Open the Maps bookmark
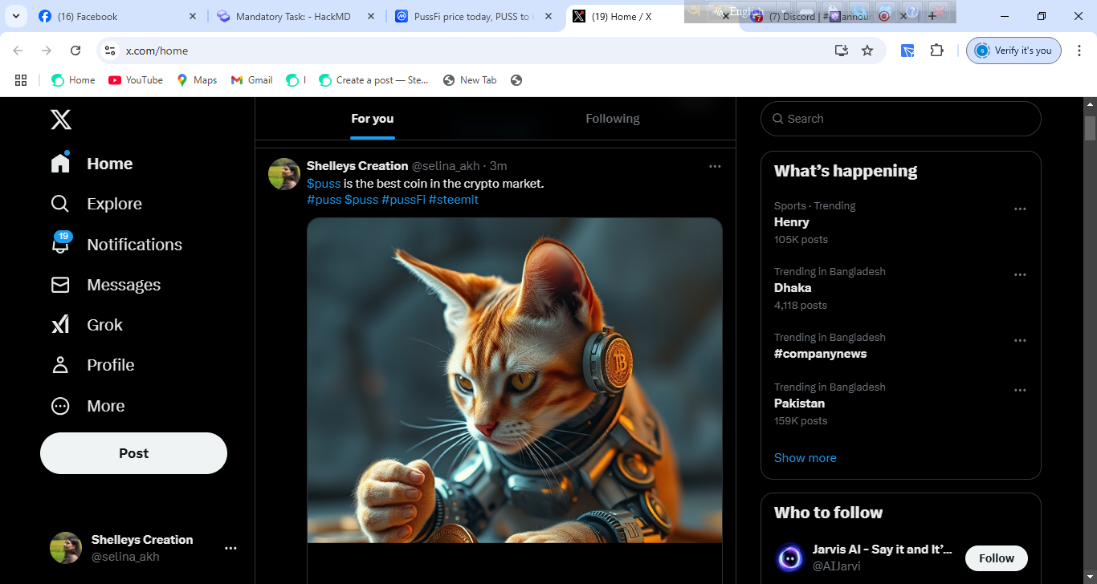1097x584 pixels. (x=197, y=80)
